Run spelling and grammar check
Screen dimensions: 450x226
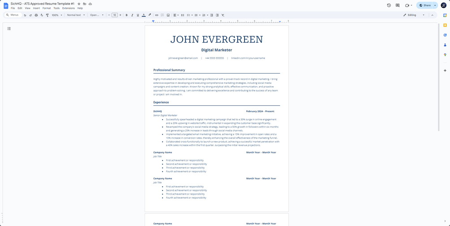click(x=42, y=15)
